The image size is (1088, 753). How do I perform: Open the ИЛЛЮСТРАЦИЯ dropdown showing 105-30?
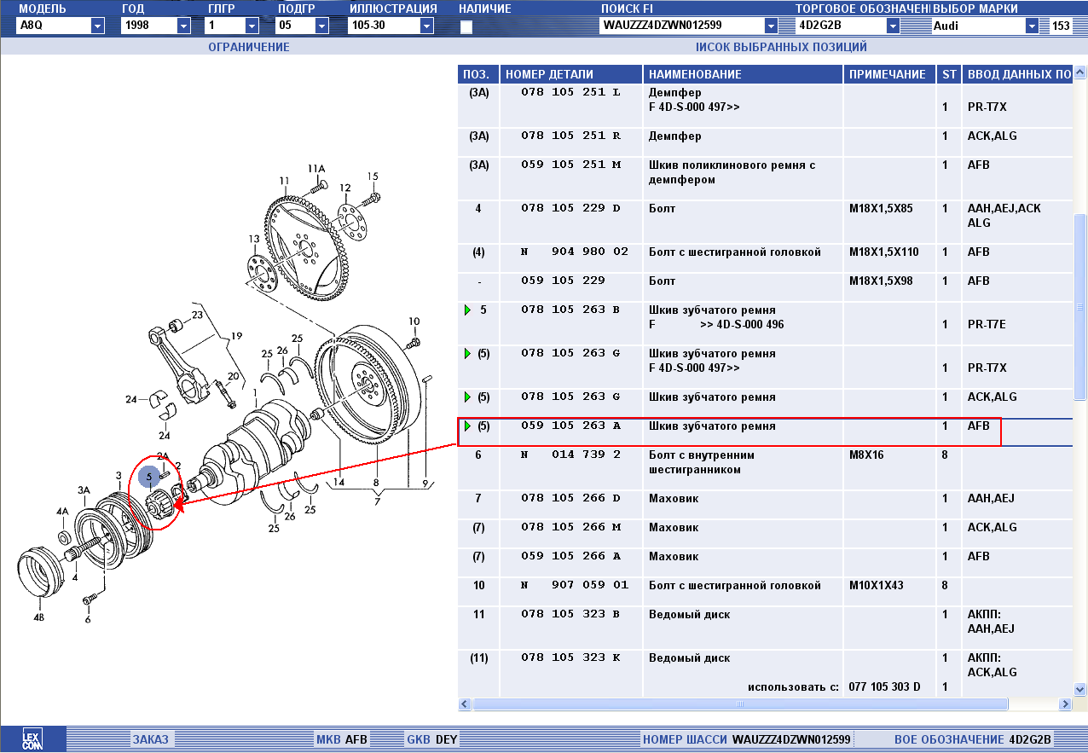point(426,26)
